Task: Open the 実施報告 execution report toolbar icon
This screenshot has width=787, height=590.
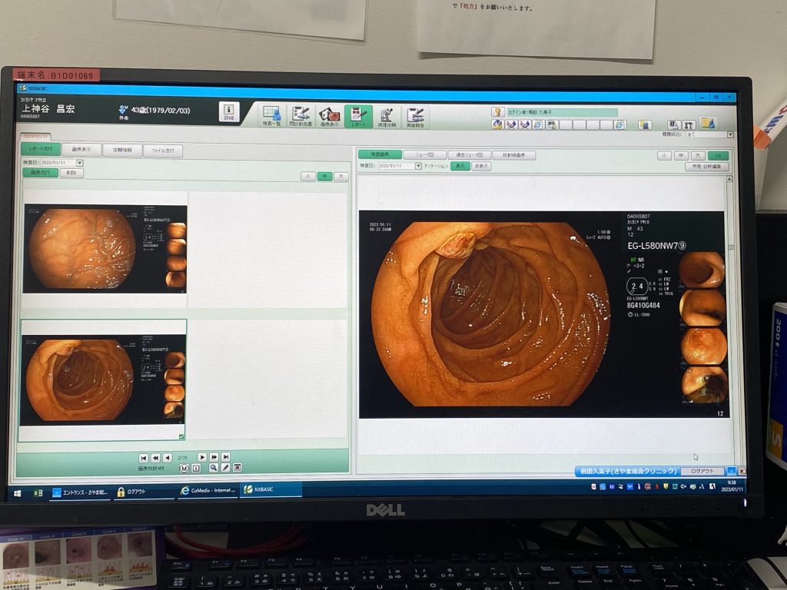Action: (x=415, y=117)
